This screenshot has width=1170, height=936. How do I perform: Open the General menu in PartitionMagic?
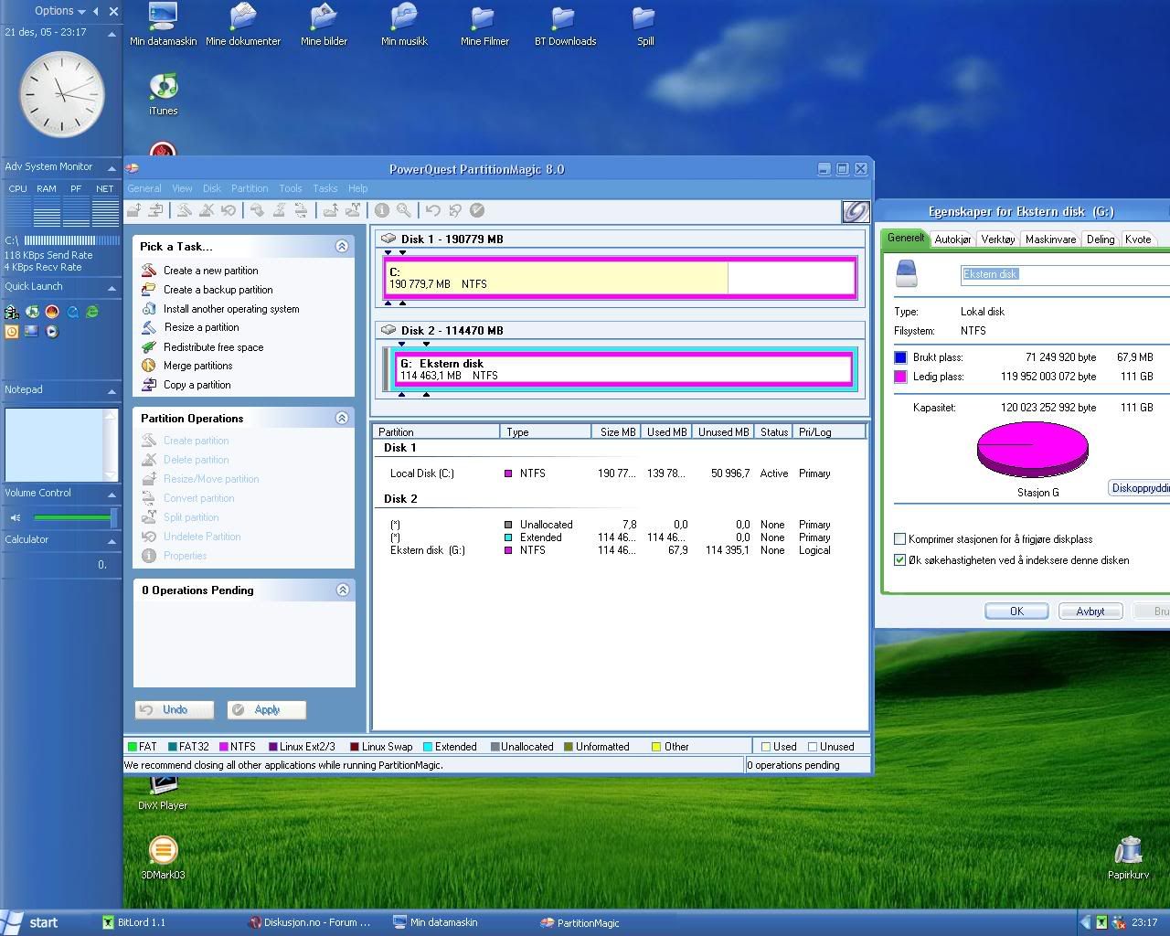point(144,188)
